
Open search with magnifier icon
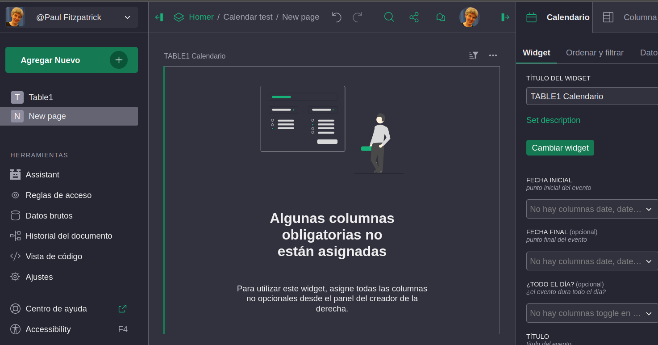pos(389,17)
